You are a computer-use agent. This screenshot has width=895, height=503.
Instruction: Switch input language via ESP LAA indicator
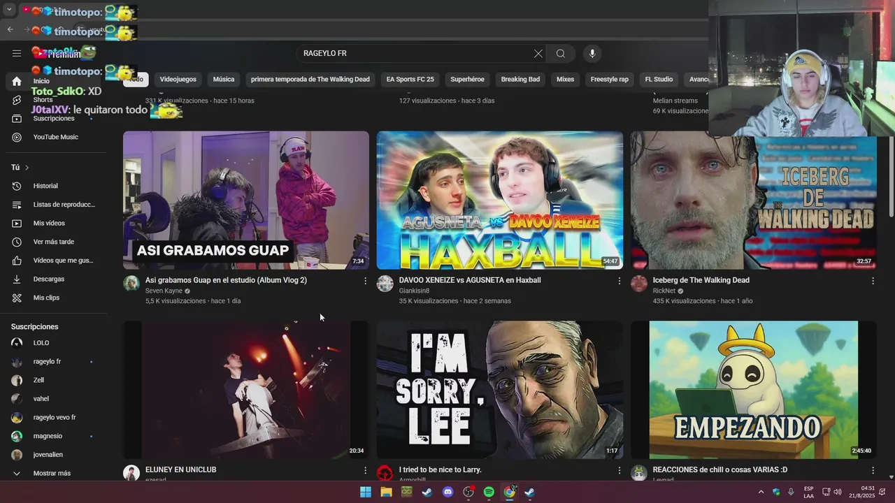click(x=808, y=492)
